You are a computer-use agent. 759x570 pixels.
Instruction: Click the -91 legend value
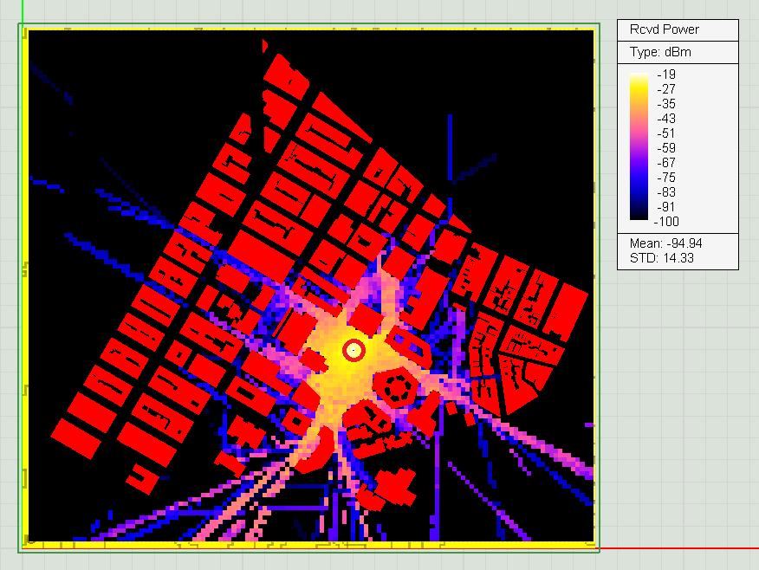pyautogui.click(x=666, y=207)
